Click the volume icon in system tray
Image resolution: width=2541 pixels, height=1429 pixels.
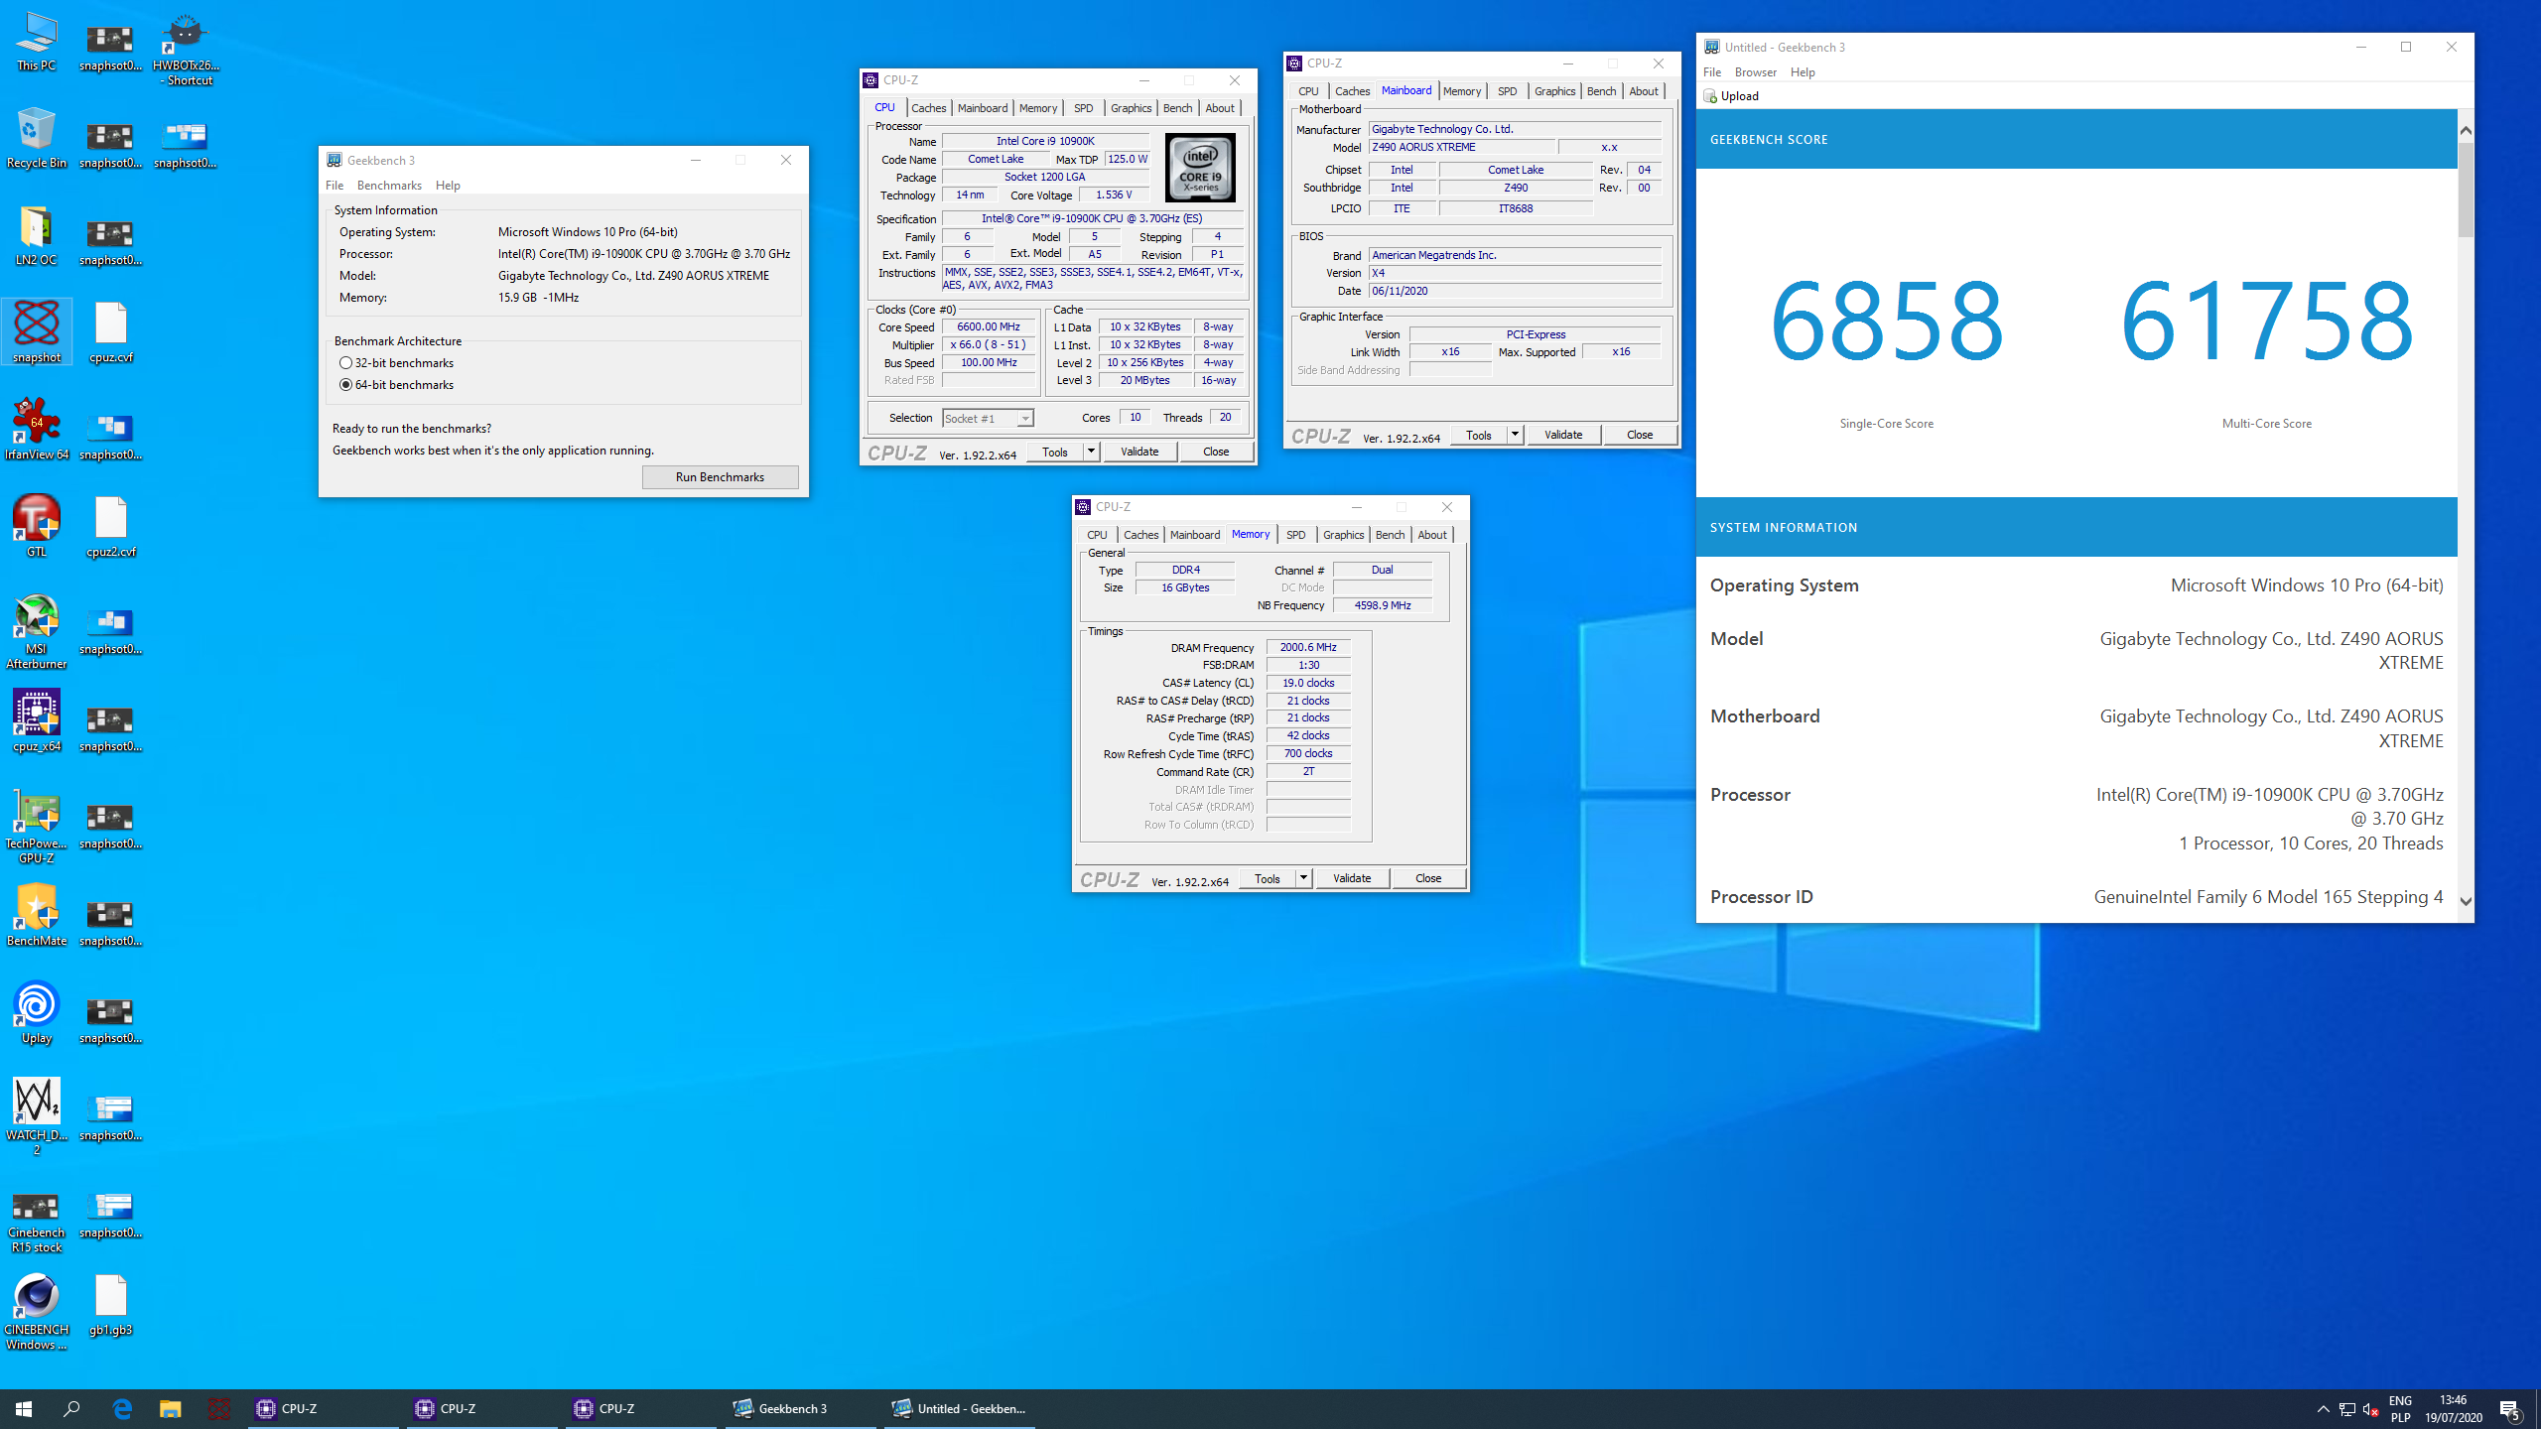2370,1409
